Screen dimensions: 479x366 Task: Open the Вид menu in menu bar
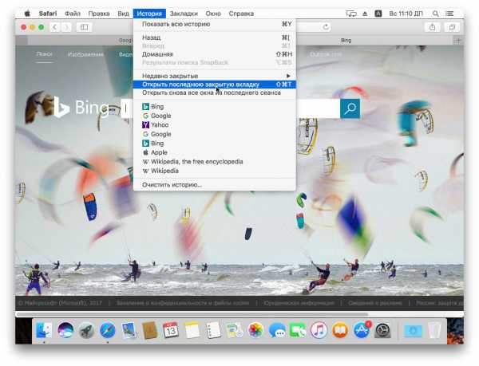(123, 14)
